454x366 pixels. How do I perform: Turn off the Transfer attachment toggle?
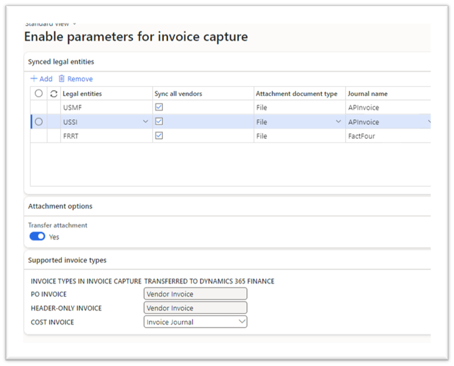(37, 236)
